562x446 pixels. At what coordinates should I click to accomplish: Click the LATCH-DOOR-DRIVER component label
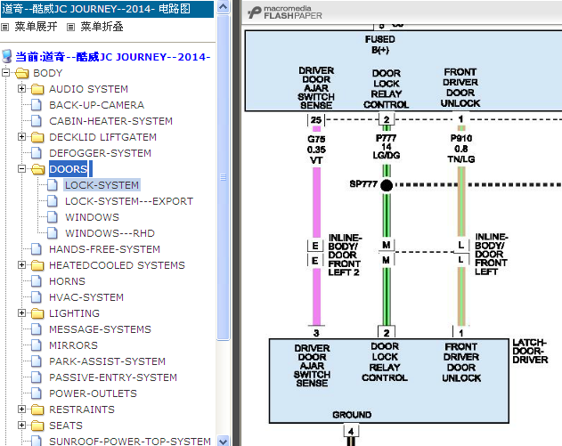click(x=530, y=351)
